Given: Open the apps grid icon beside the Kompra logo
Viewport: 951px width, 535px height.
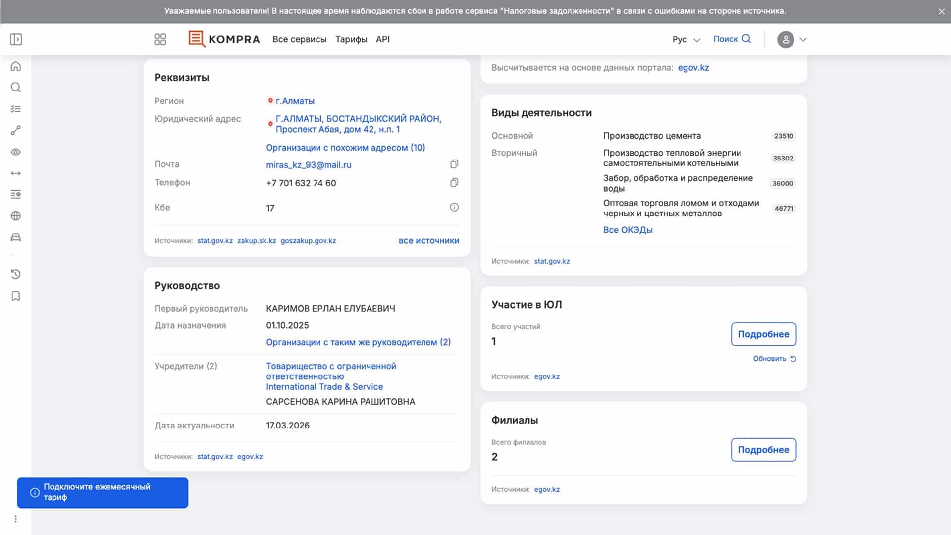Looking at the screenshot, I should (160, 39).
